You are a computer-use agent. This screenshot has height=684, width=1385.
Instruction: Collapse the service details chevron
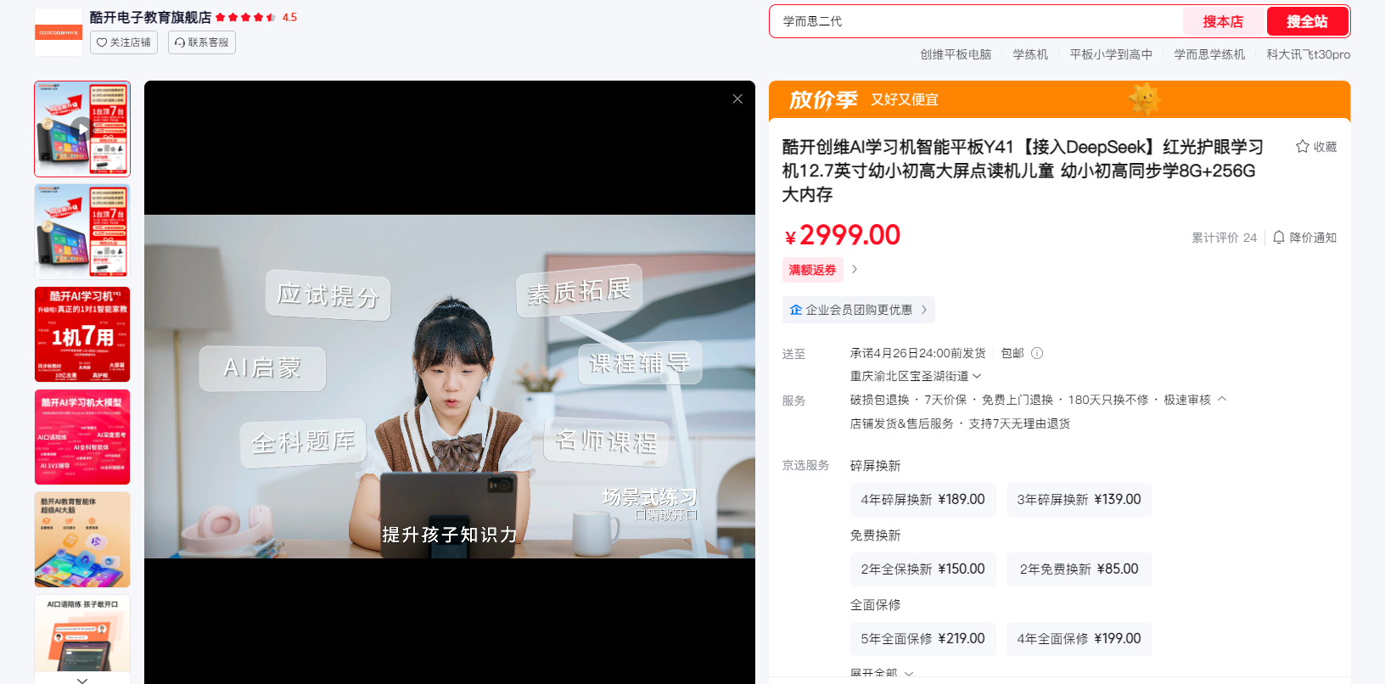point(1222,399)
